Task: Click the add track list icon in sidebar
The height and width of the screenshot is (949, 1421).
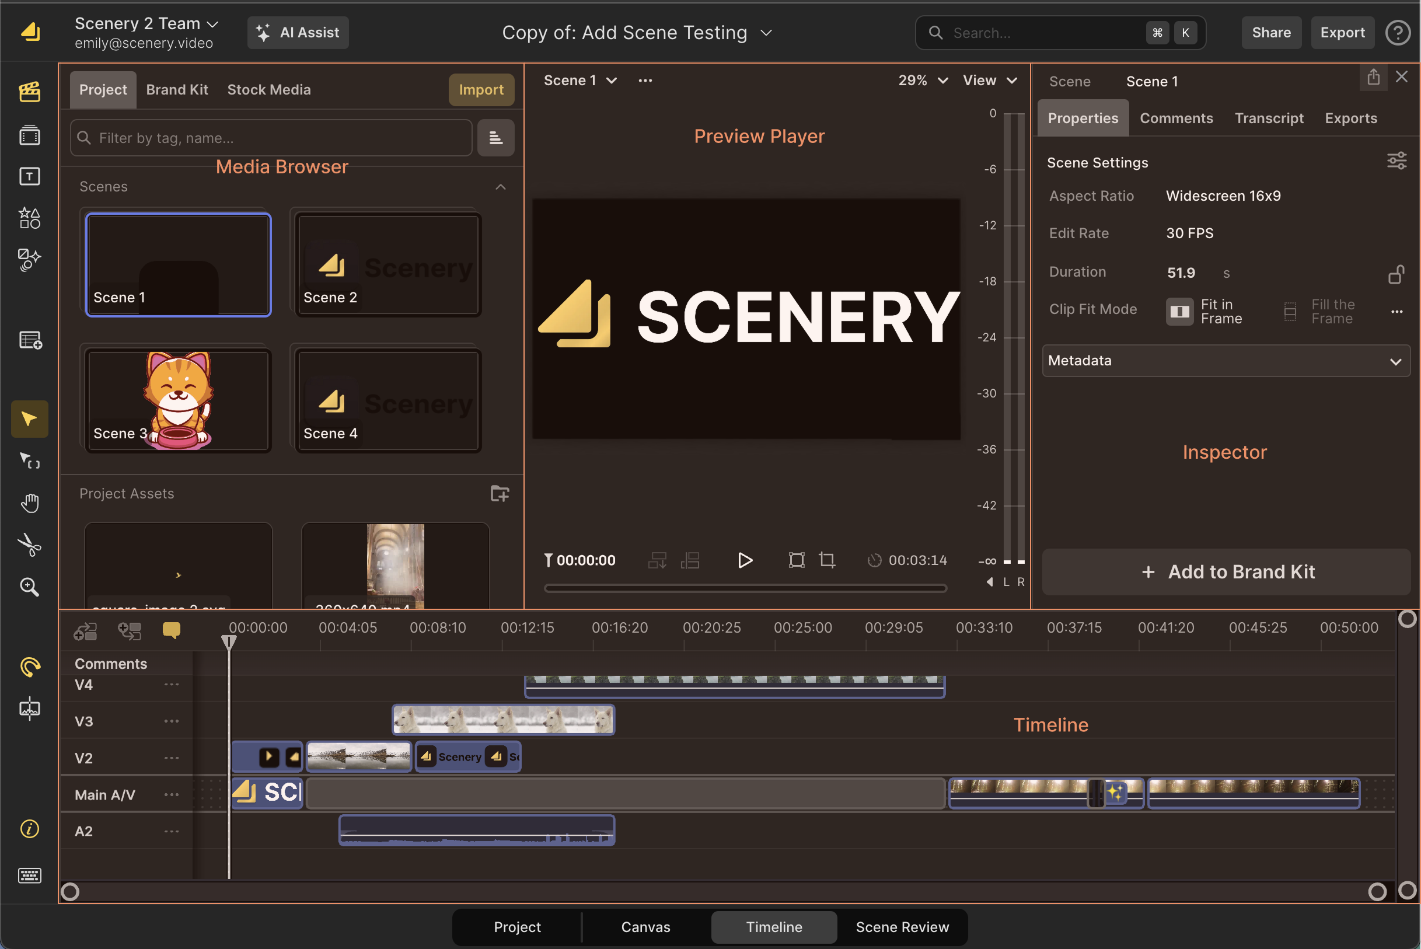Action: [30, 340]
